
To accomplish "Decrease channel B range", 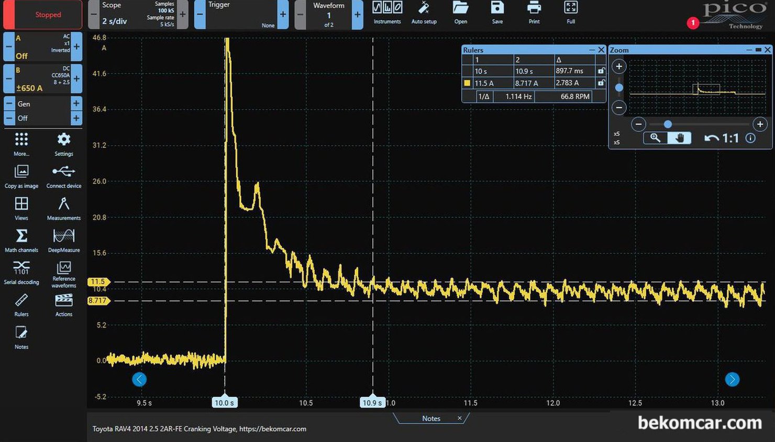I will coord(8,78).
